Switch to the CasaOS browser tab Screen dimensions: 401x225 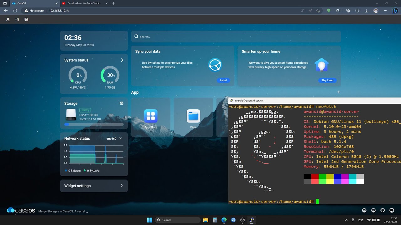point(34,3)
